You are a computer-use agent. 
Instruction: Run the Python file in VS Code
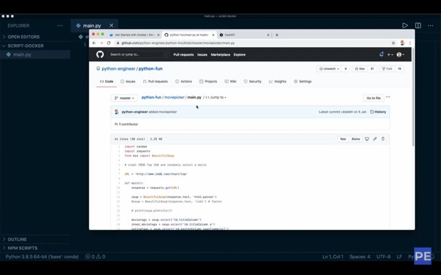405,25
